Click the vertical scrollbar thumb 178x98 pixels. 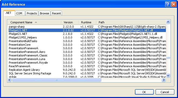tap(168, 58)
